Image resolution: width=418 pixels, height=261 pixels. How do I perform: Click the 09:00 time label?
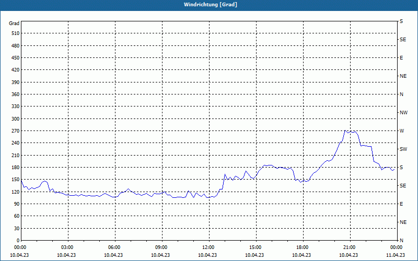[162, 247]
